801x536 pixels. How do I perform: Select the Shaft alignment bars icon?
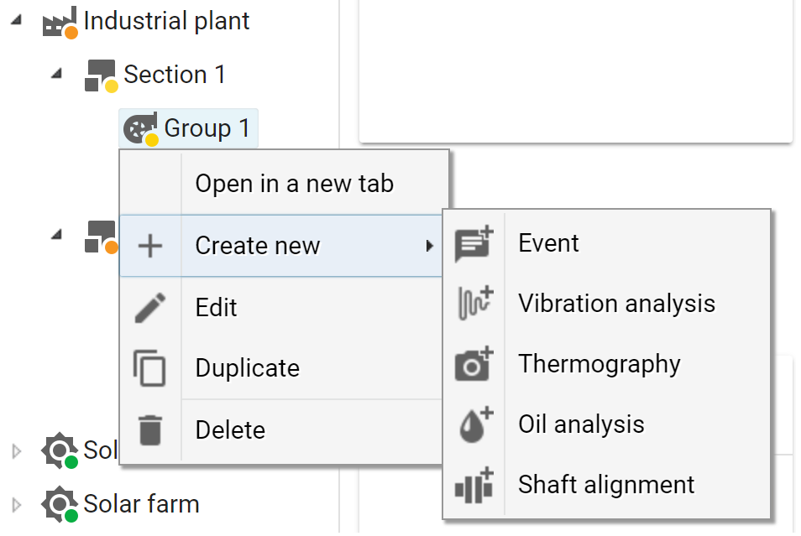click(x=474, y=484)
